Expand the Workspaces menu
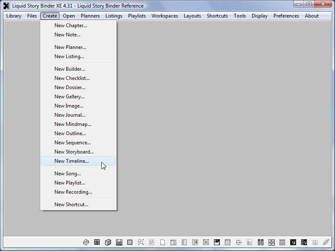This screenshot has width=335, height=251. (165, 16)
